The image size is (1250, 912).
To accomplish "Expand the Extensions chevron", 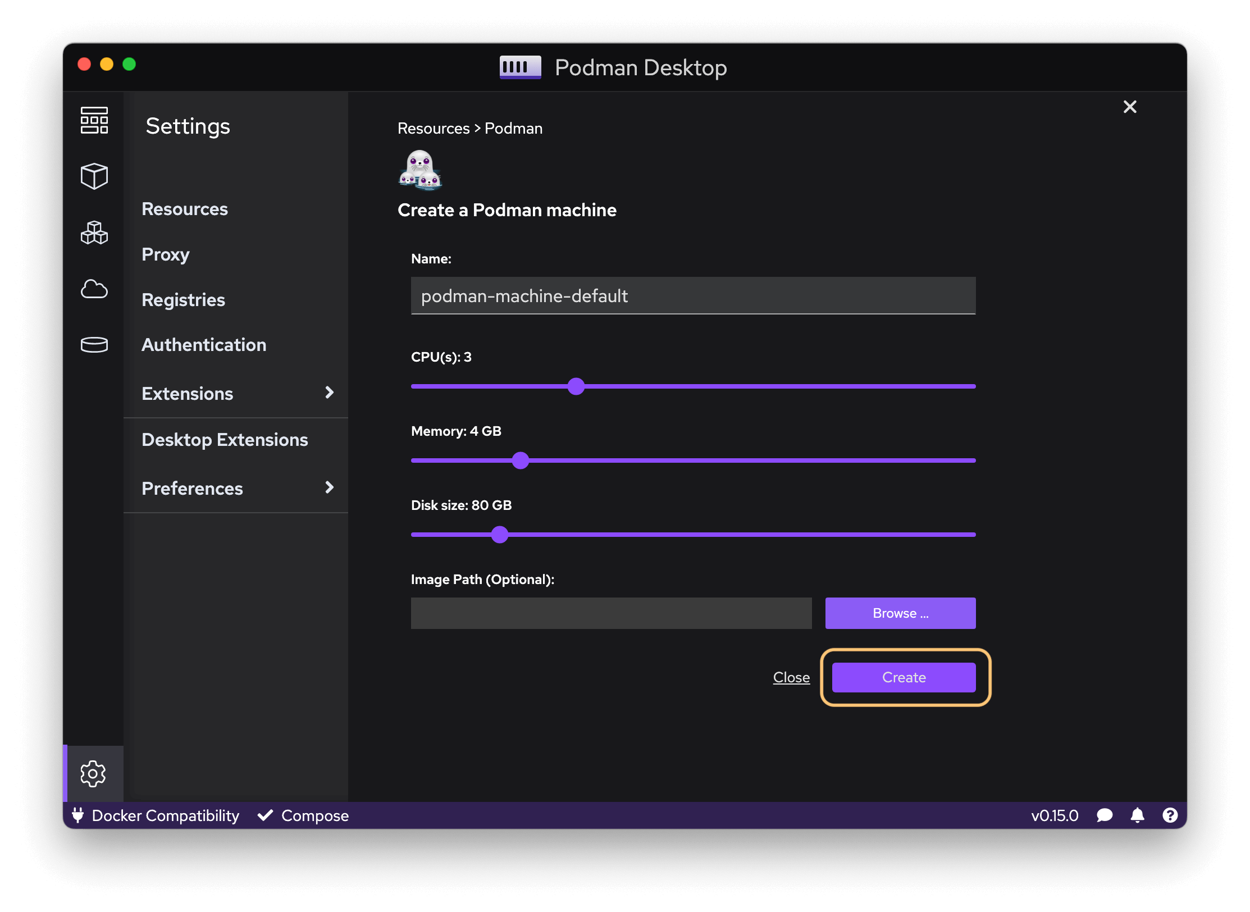I will click(330, 393).
